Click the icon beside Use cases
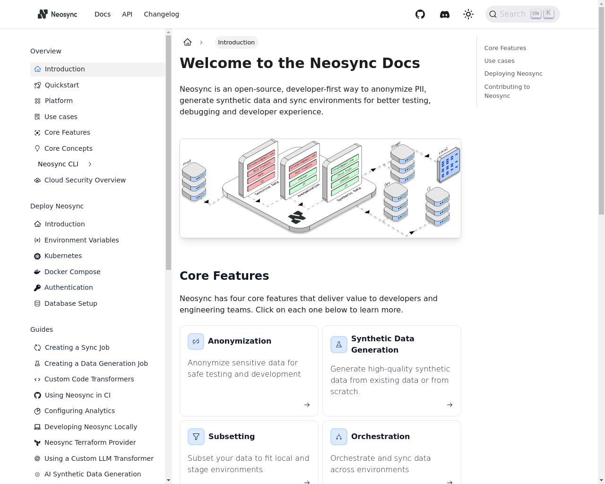605x484 pixels. point(37,117)
